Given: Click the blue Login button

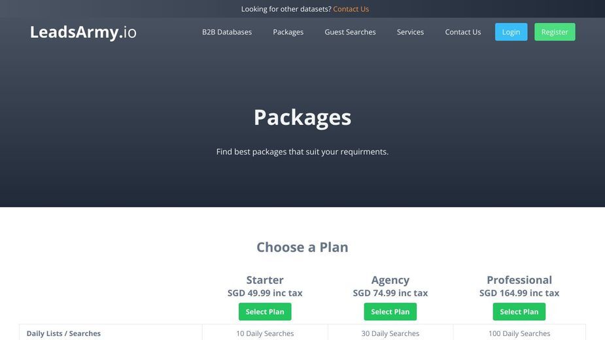Looking at the screenshot, I should pos(511,32).
